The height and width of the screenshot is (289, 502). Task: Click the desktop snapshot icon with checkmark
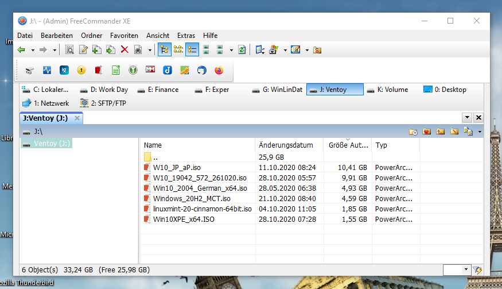pos(260,50)
